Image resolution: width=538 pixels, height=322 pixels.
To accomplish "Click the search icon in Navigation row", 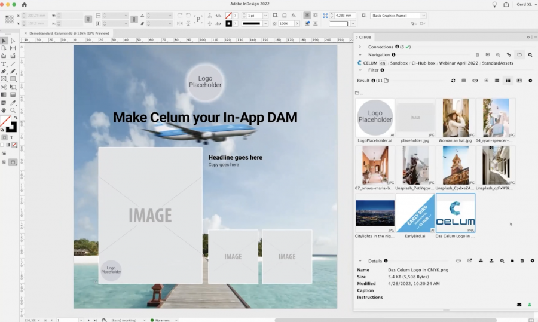I will (530, 54).
